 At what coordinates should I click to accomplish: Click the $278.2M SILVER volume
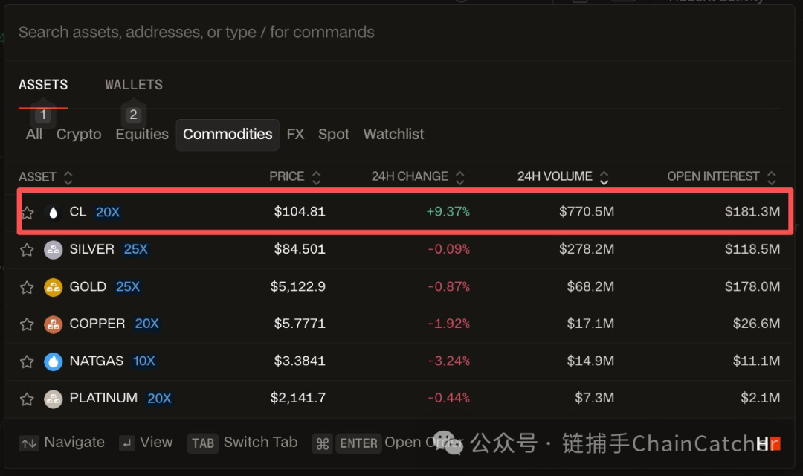(x=587, y=249)
